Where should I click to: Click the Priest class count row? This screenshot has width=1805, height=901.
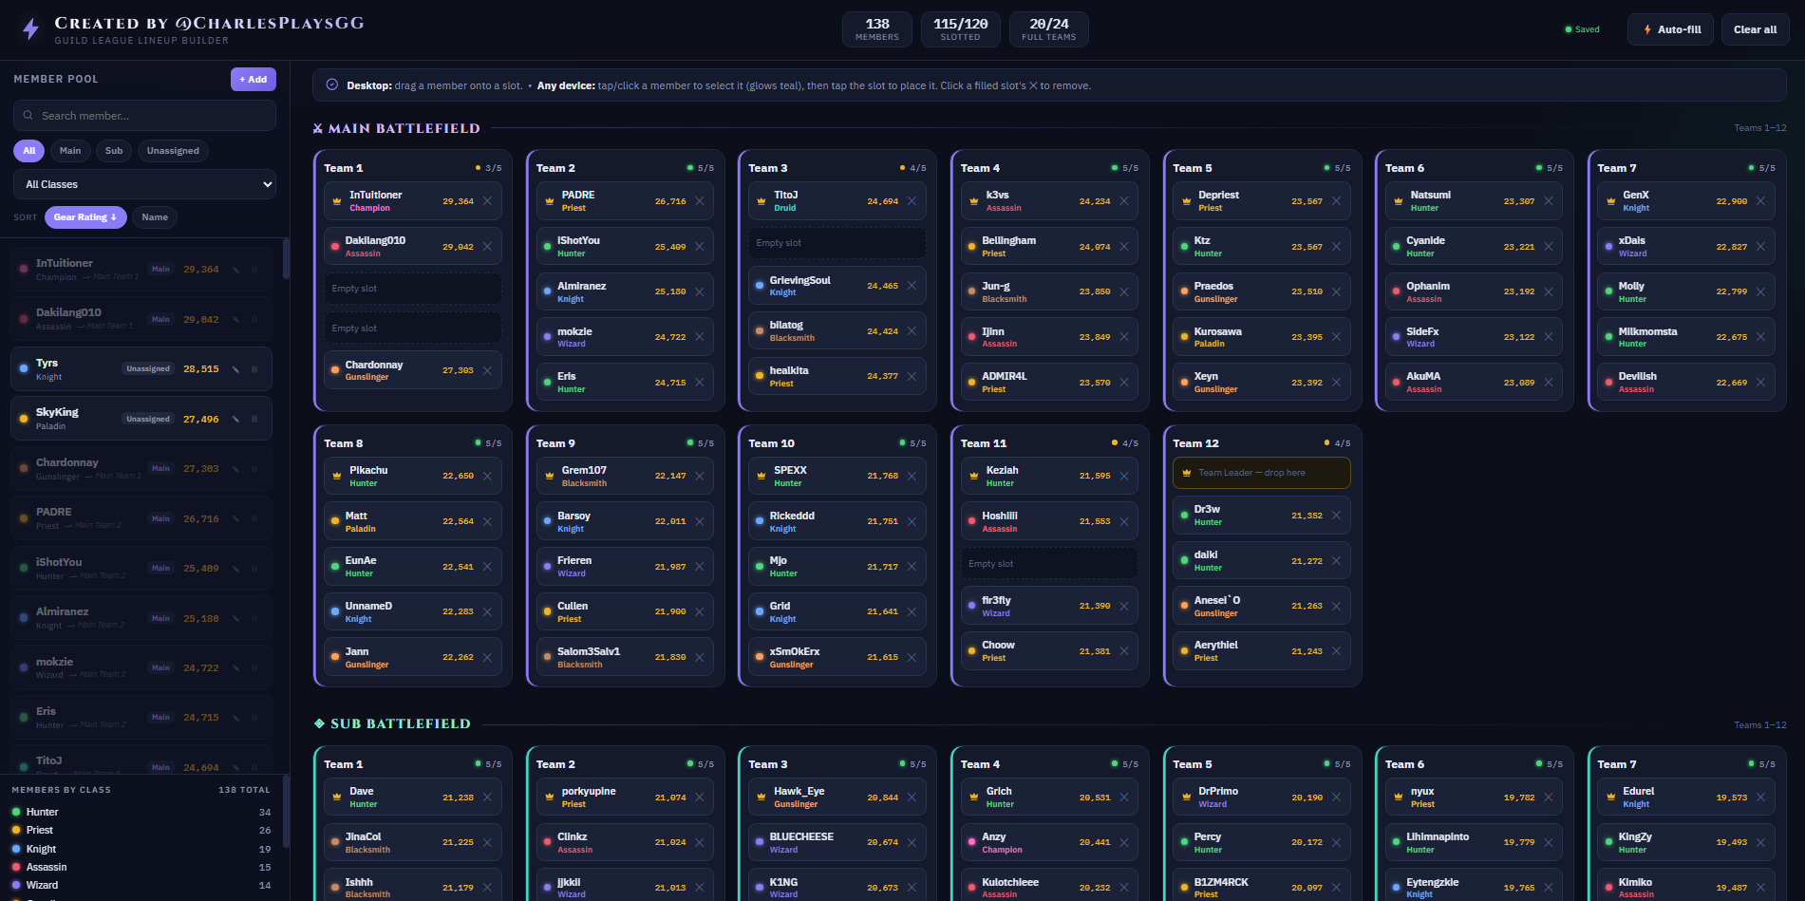[x=141, y=830]
